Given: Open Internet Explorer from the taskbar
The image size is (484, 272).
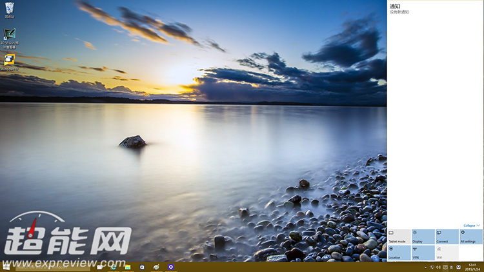Looking at the screenshot, I should click(114, 266).
